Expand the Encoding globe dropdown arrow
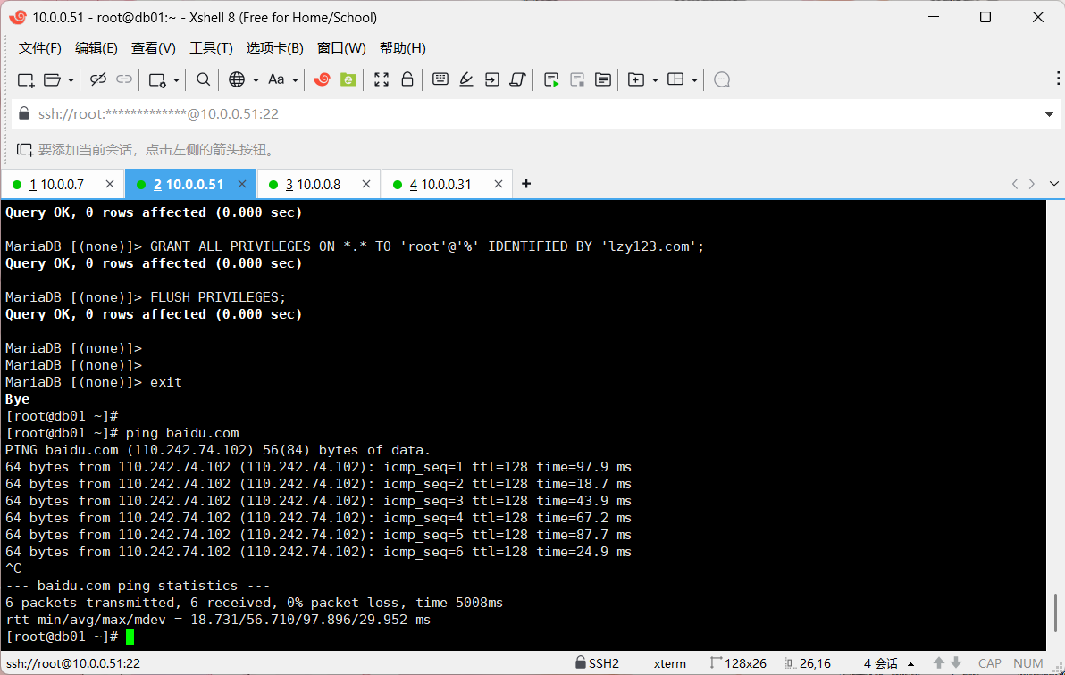The width and height of the screenshot is (1065, 675). pyautogui.click(x=256, y=80)
